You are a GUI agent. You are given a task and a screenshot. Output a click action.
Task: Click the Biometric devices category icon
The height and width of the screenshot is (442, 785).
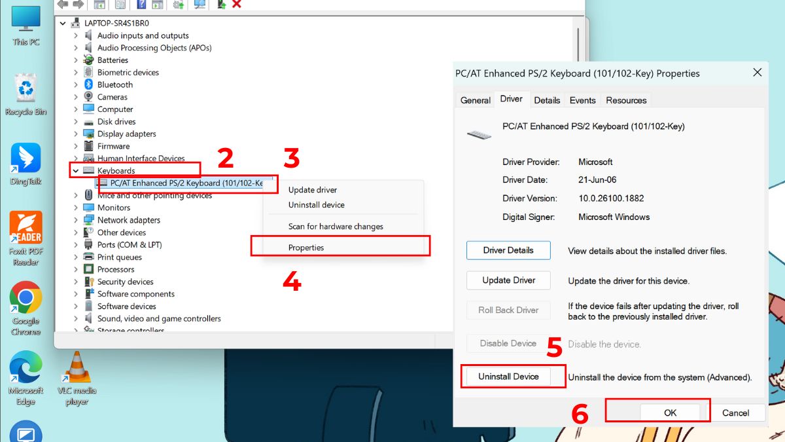click(89, 72)
